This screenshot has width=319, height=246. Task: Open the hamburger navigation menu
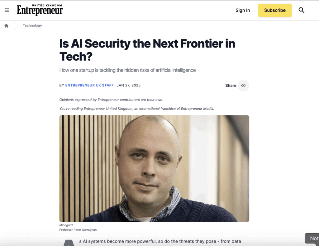[7, 10]
